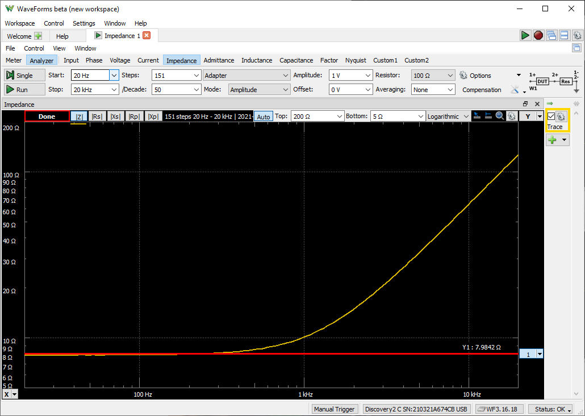Switch to the Phase tab
The width and height of the screenshot is (585, 416).
pos(94,60)
